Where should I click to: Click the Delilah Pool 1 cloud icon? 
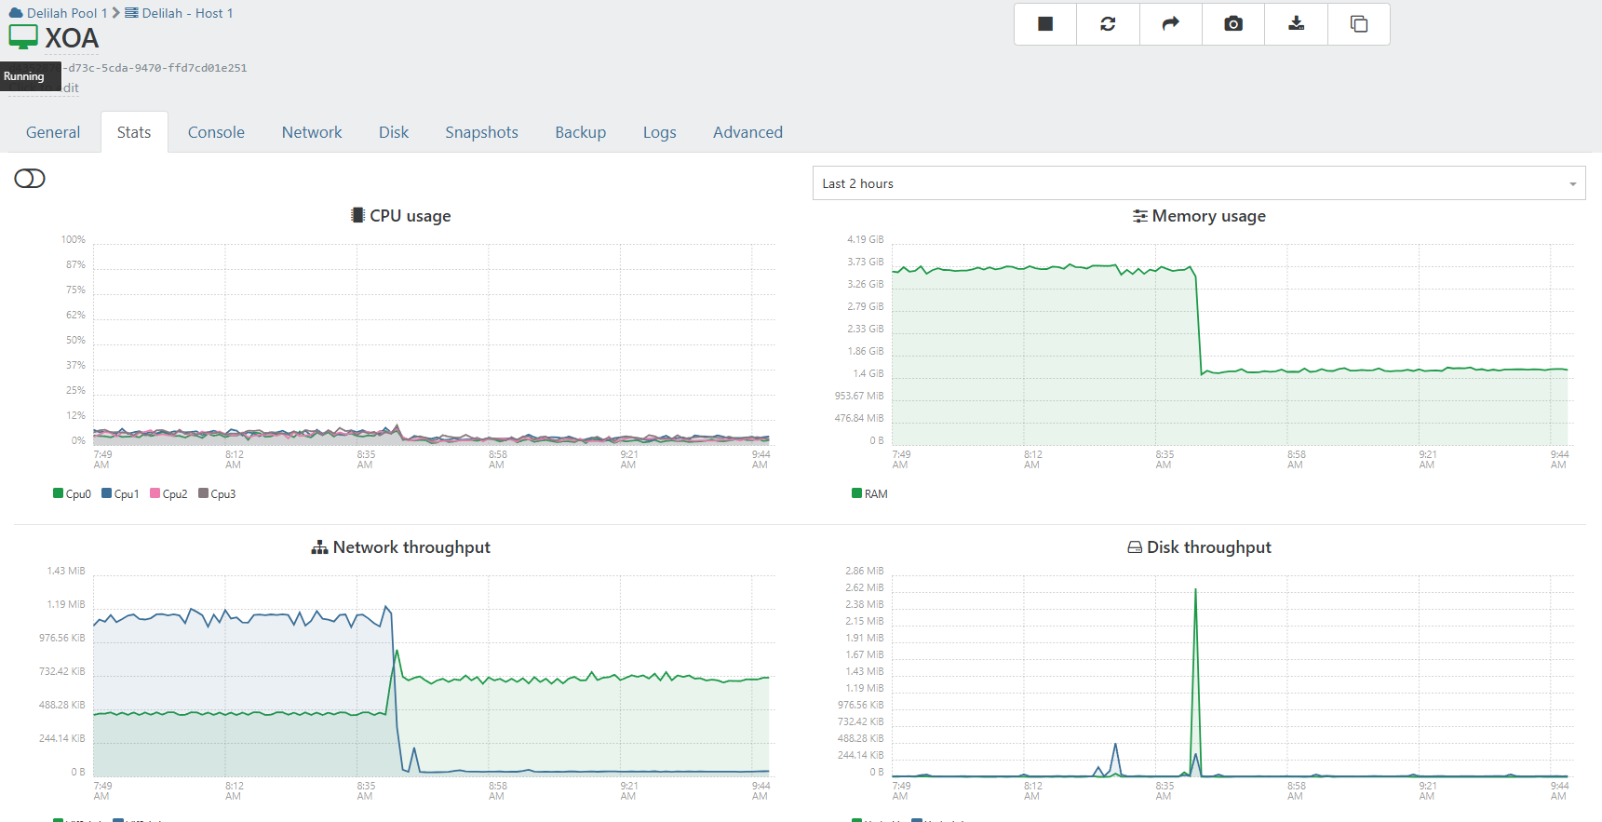pos(16,13)
